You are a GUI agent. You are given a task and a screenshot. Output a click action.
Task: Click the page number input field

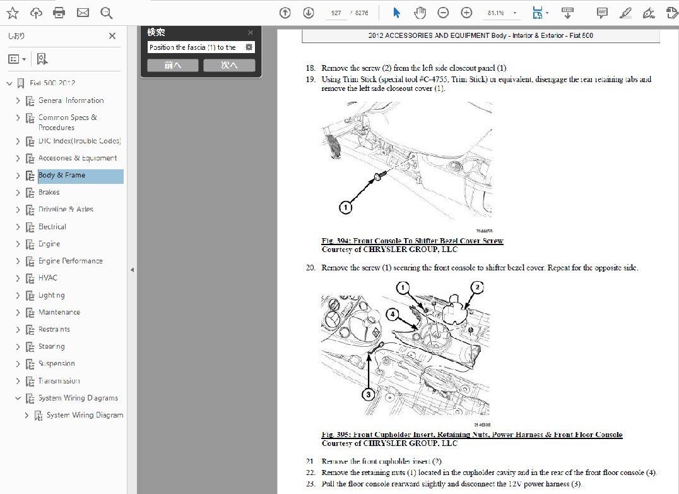(334, 12)
